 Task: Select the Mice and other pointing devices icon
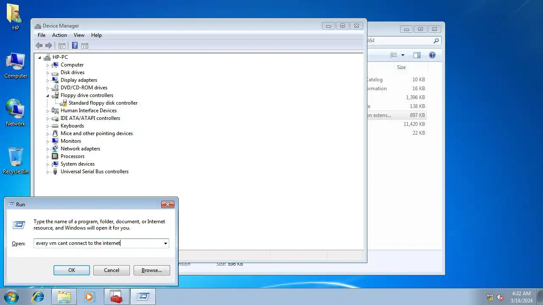[55, 133]
